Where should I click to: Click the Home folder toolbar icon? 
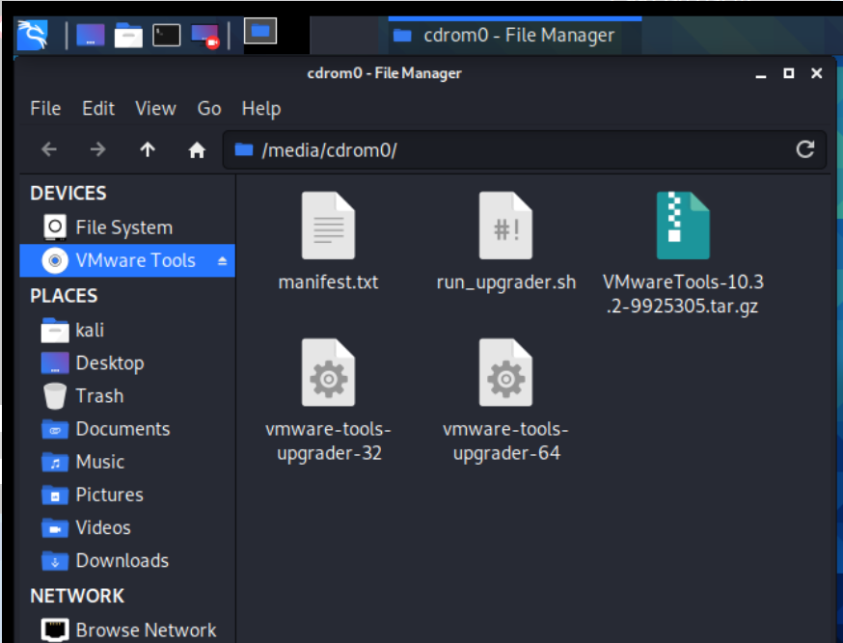pos(197,150)
